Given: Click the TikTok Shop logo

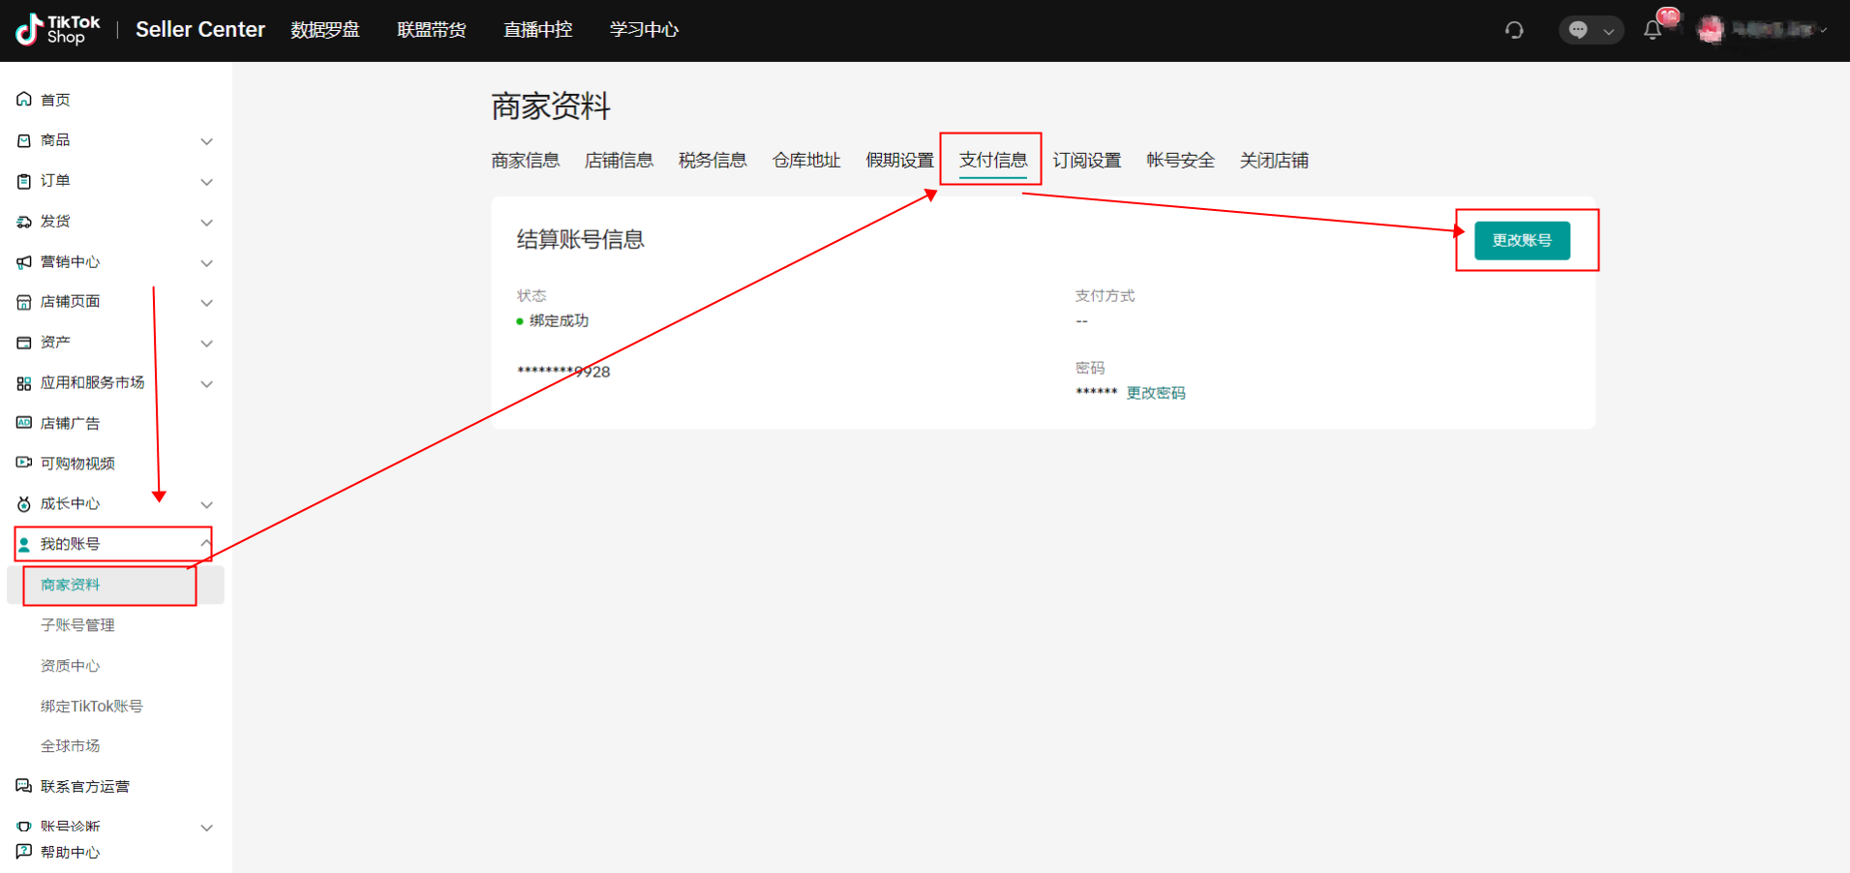Looking at the screenshot, I should [58, 30].
